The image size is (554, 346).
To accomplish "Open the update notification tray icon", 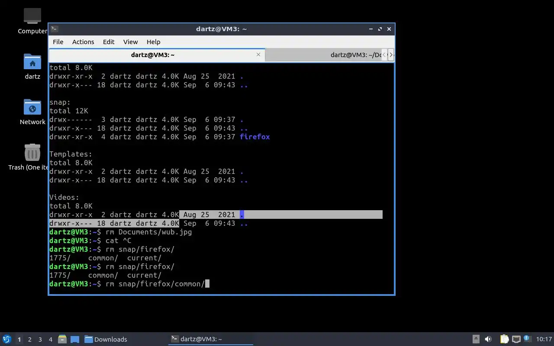I will 527,339.
